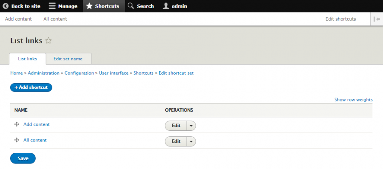This screenshot has width=383, height=169.
Task: Click the admin user icon
Action: [x=166, y=6]
